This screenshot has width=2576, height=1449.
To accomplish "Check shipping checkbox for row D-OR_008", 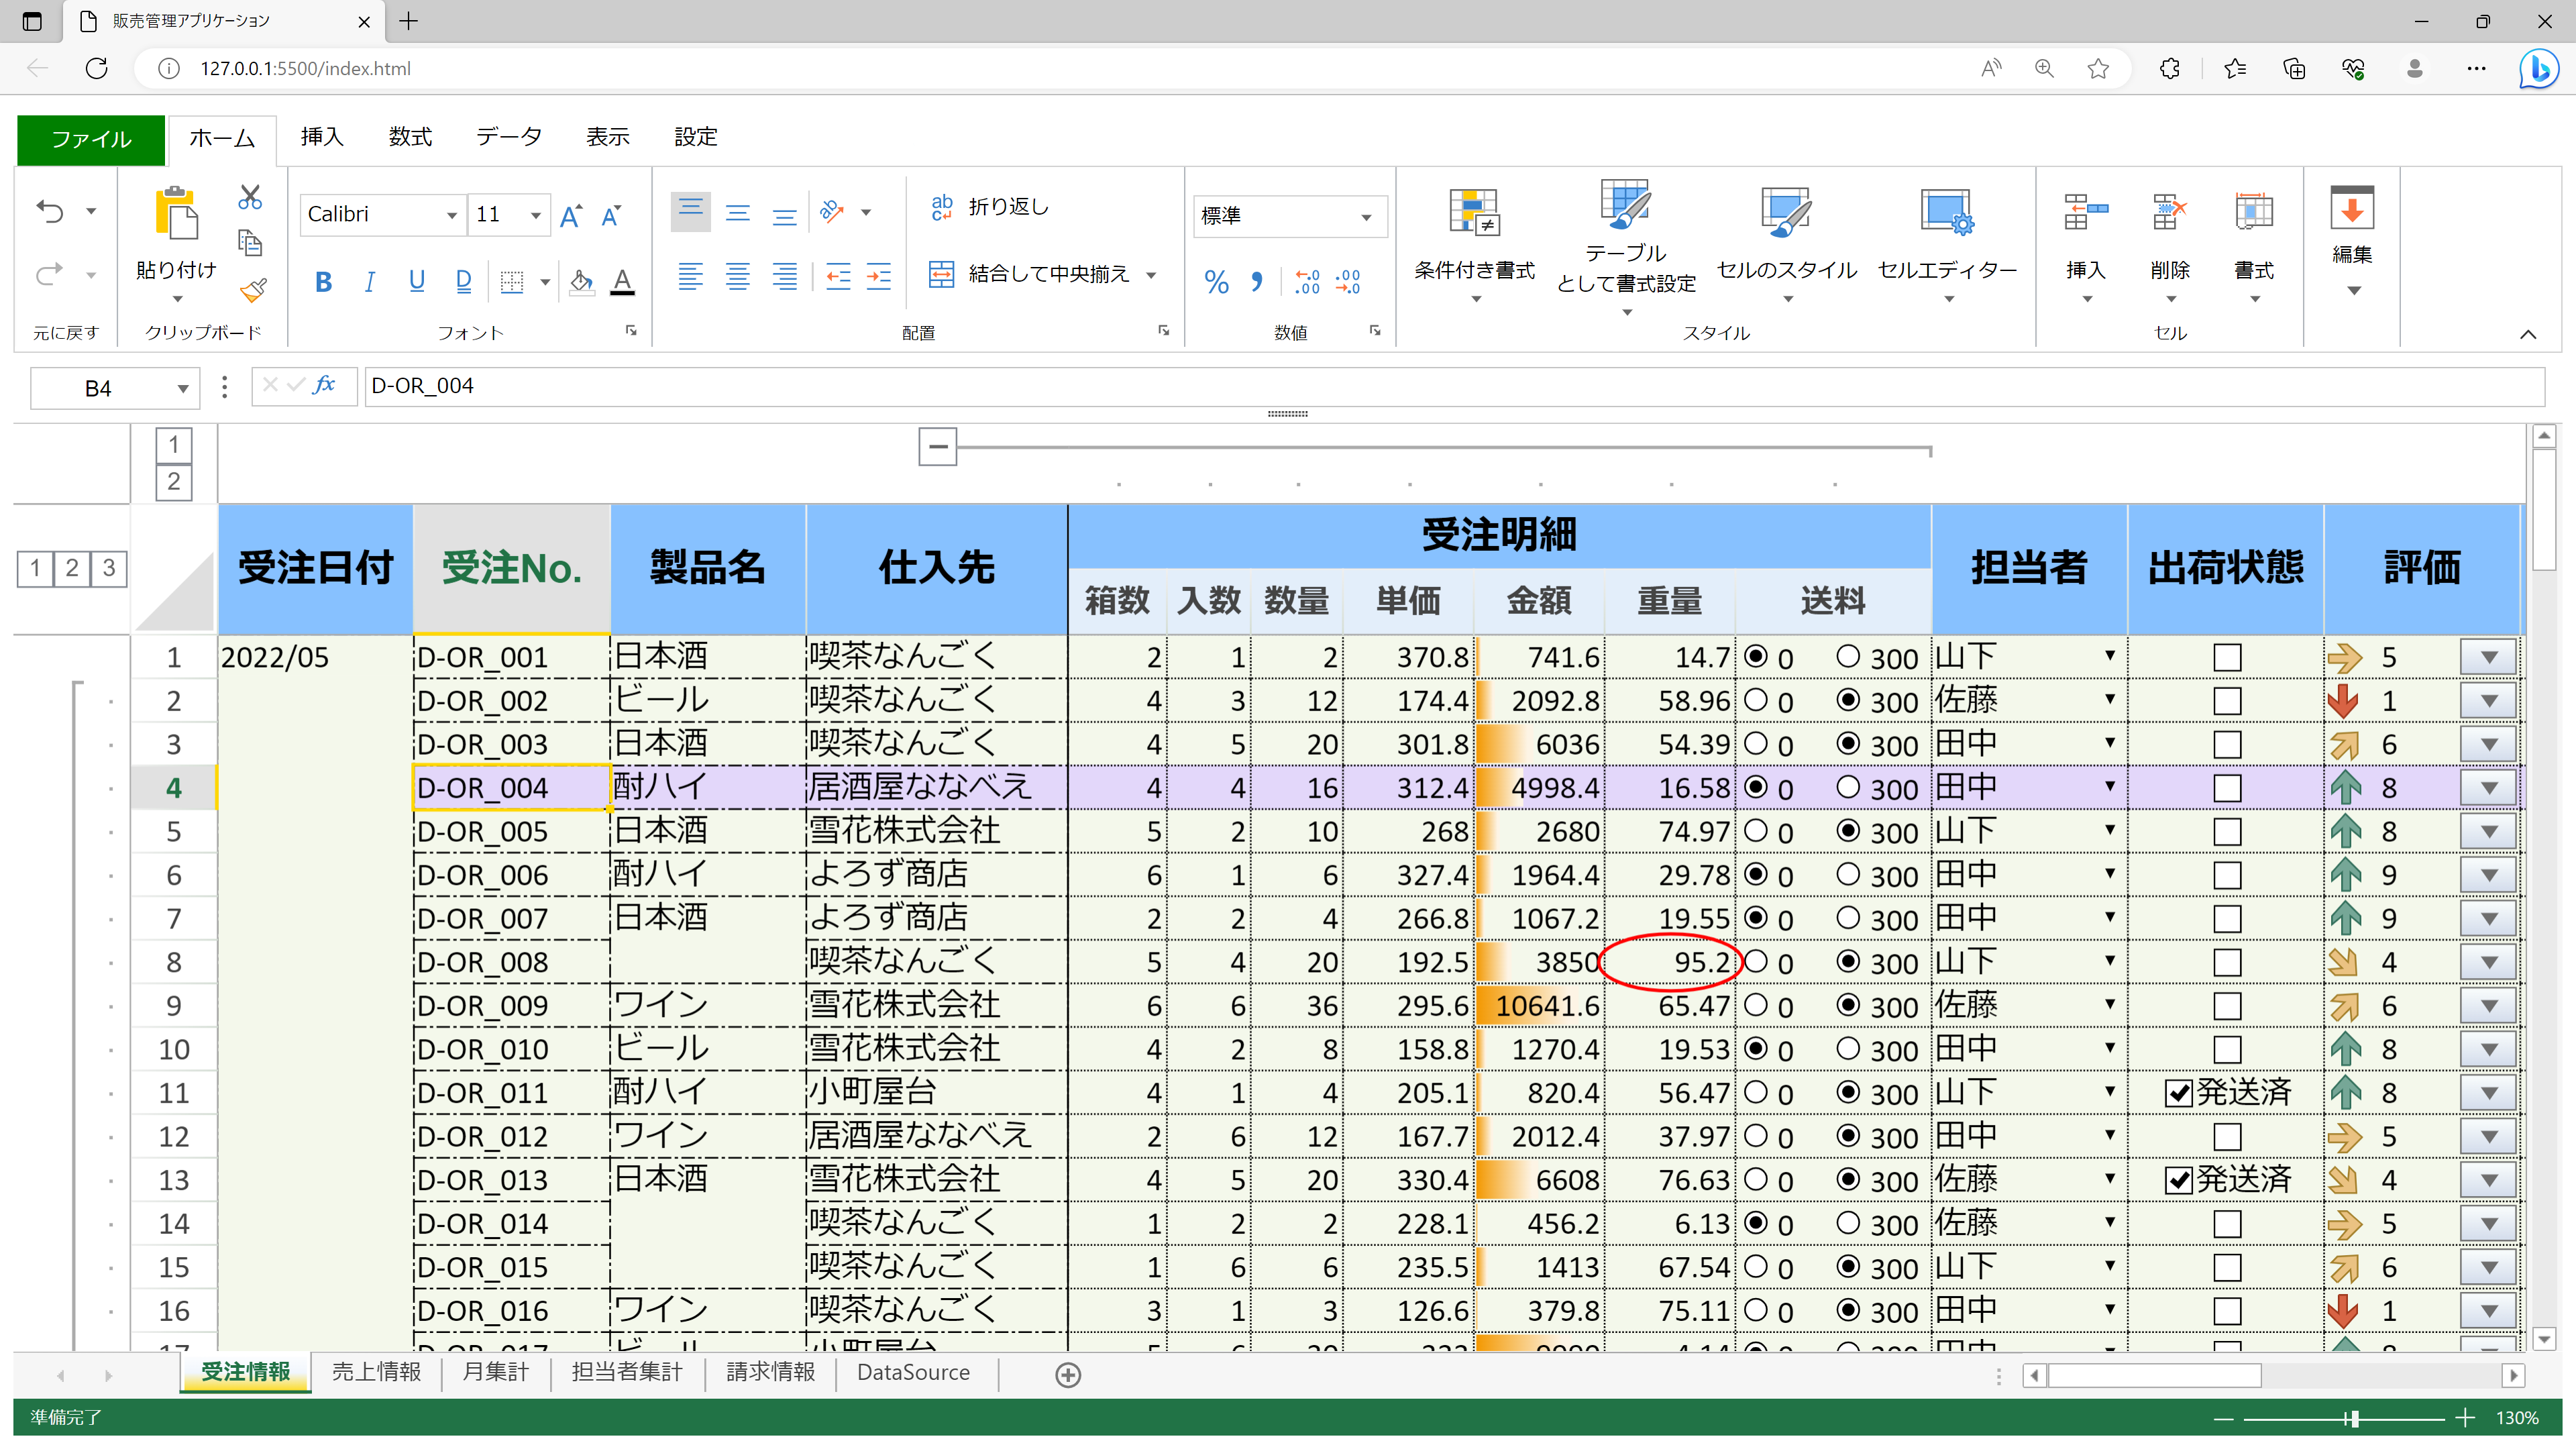I will point(2227,962).
